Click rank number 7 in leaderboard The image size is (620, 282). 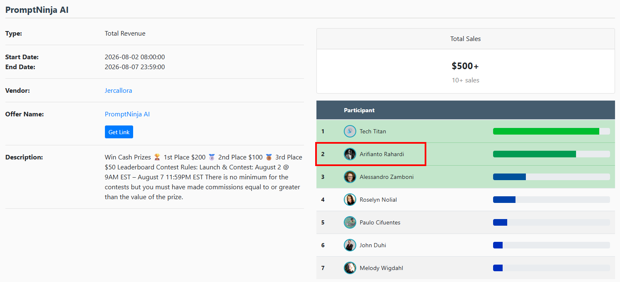coord(323,268)
